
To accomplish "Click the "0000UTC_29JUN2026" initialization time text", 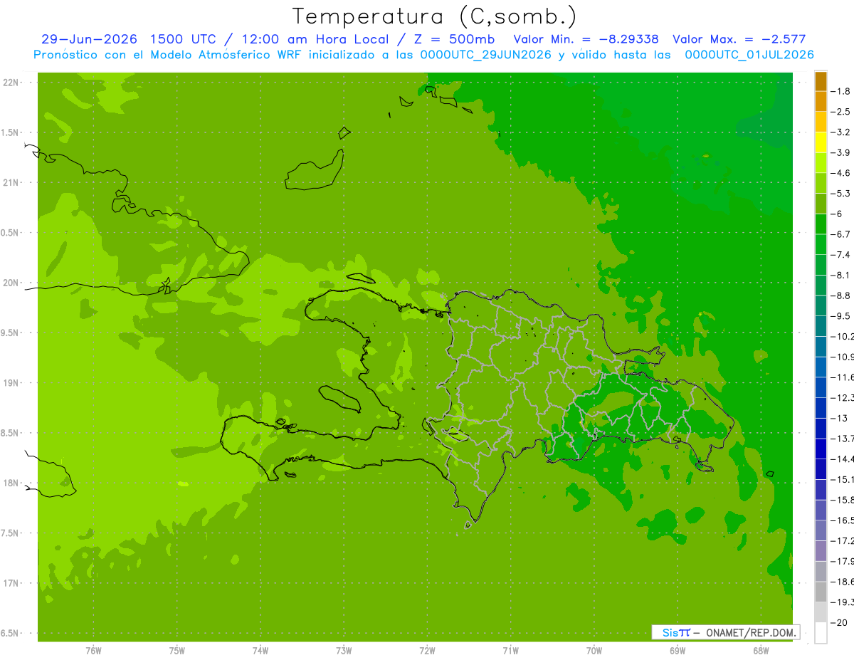I will point(486,55).
